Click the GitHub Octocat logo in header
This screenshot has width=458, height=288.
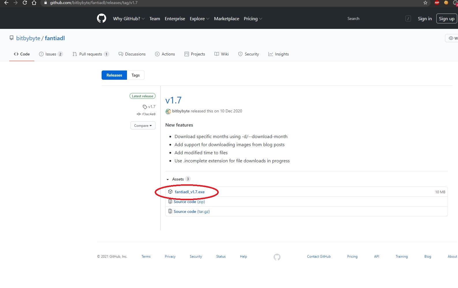tap(102, 18)
